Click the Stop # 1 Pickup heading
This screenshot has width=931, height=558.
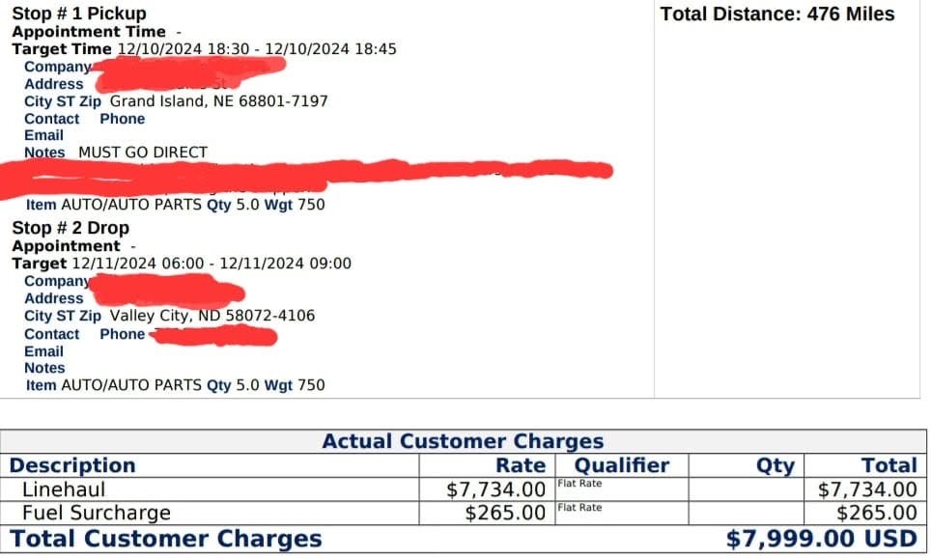(79, 14)
